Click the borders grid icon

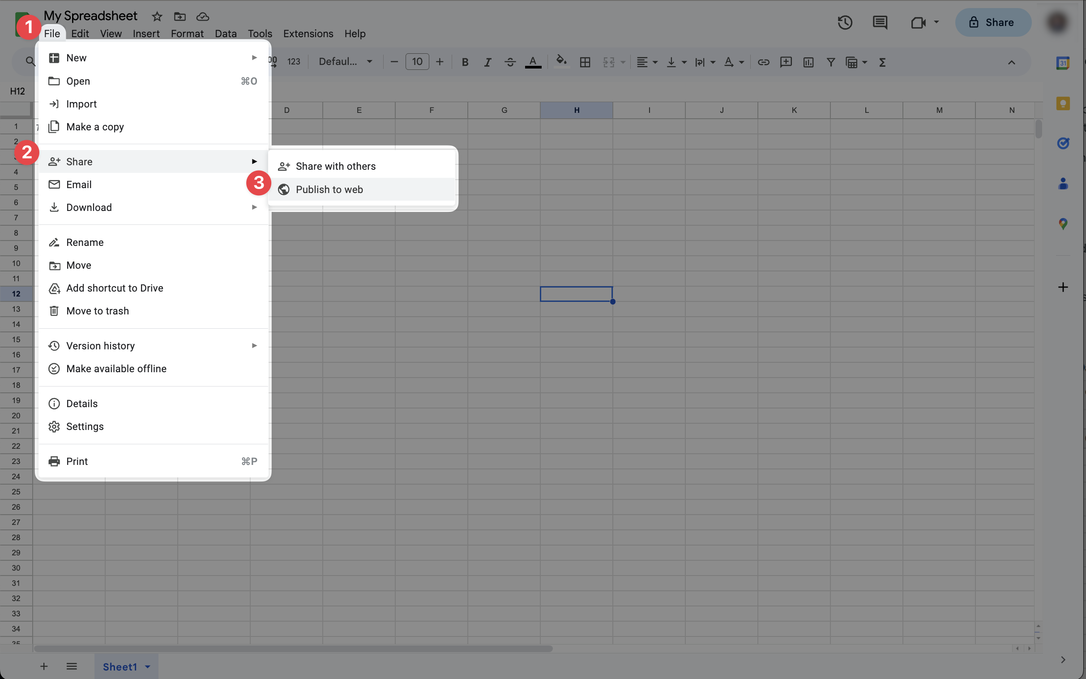click(585, 62)
